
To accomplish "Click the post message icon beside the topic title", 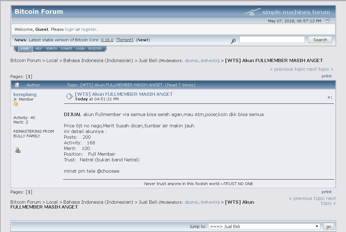I will [69, 96].
